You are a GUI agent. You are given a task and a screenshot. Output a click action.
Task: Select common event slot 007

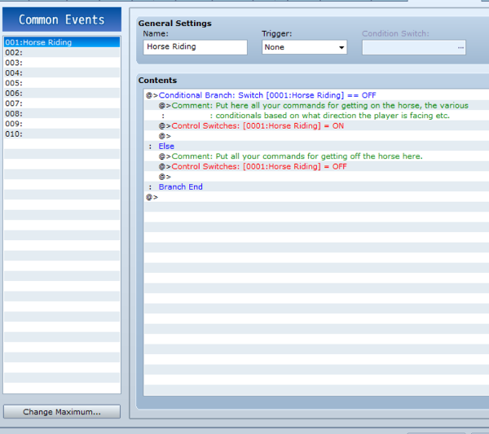tap(62, 103)
